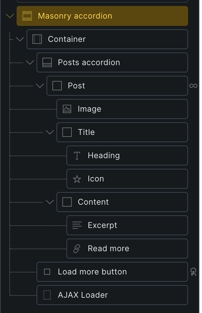Select the Heading element row
The width and height of the screenshot is (202, 313).
point(128,156)
